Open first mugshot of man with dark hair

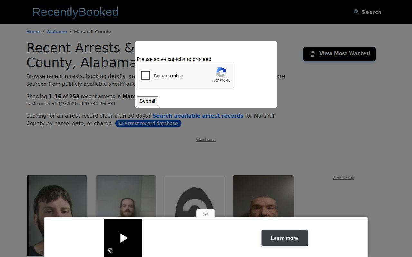tap(57, 215)
